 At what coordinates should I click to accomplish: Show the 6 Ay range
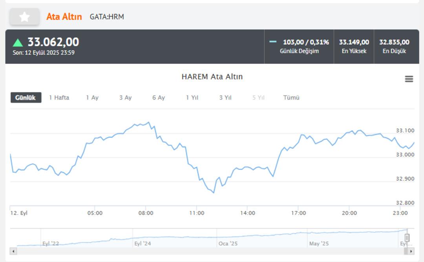click(x=159, y=98)
